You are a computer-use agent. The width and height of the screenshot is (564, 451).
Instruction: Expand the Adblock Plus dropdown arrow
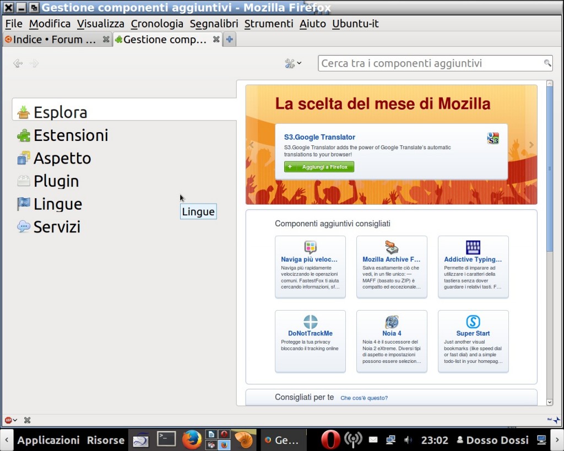tap(15, 420)
